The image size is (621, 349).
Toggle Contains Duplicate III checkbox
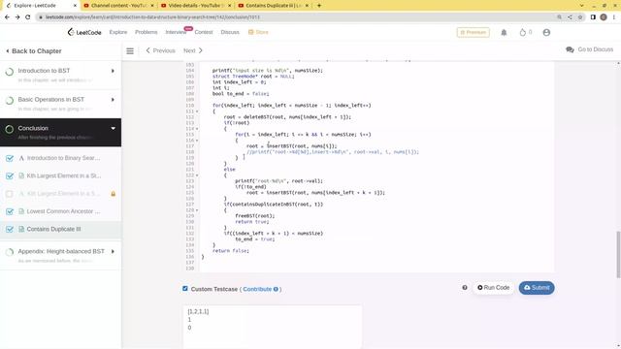point(10,229)
